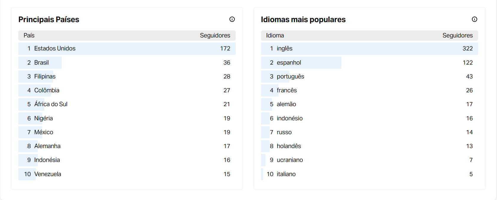Click the Venezuela entry

click(x=127, y=174)
